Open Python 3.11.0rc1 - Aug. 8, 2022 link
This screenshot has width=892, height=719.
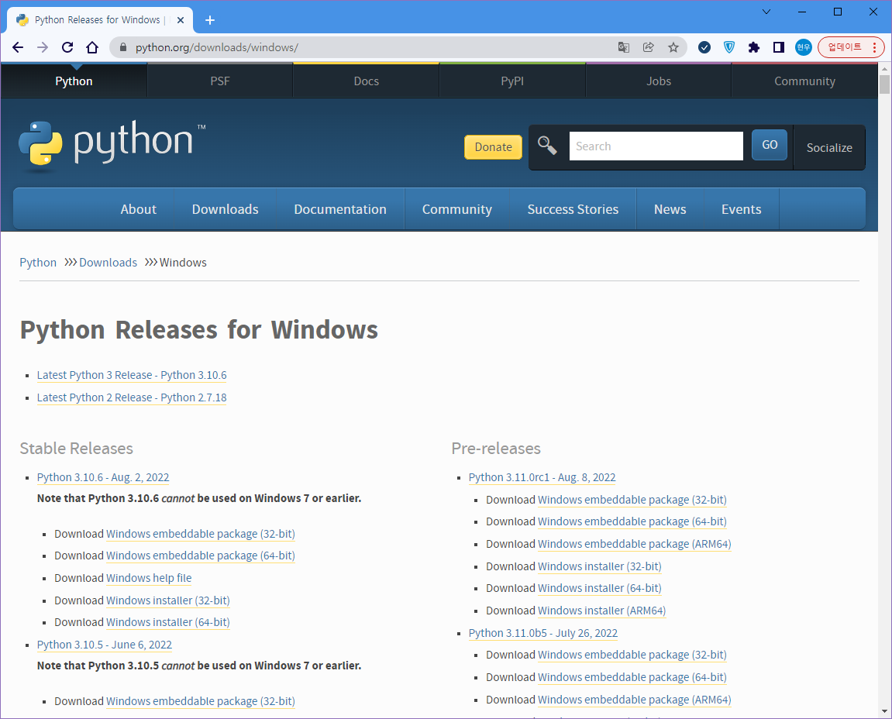coord(542,477)
